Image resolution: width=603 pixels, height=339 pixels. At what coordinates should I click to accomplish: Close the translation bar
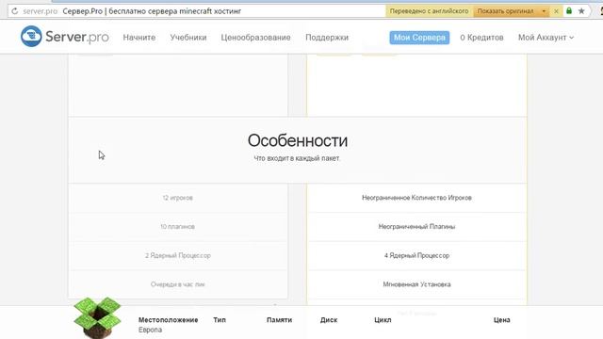coord(556,11)
